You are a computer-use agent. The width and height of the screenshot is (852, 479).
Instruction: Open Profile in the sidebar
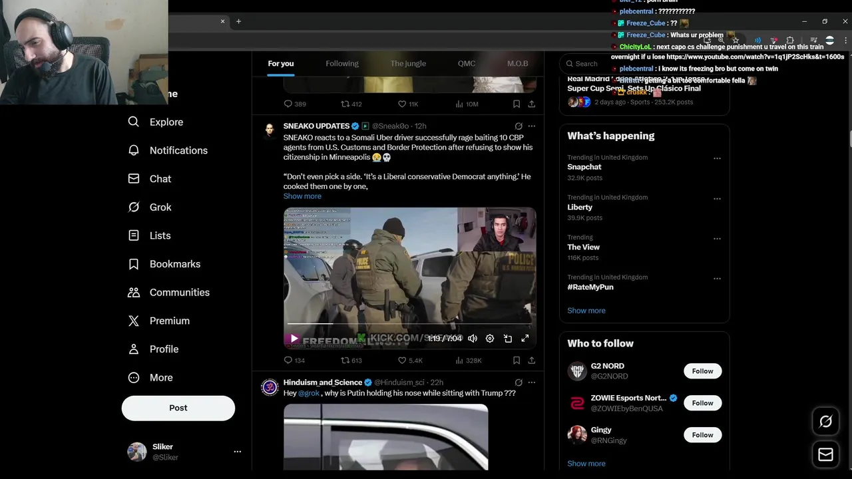click(x=153, y=349)
